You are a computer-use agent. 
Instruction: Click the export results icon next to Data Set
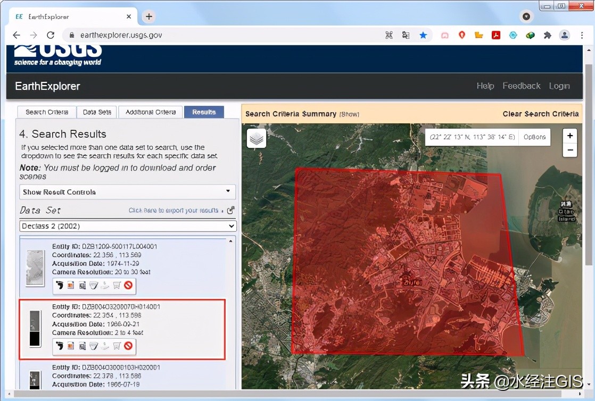(x=230, y=210)
